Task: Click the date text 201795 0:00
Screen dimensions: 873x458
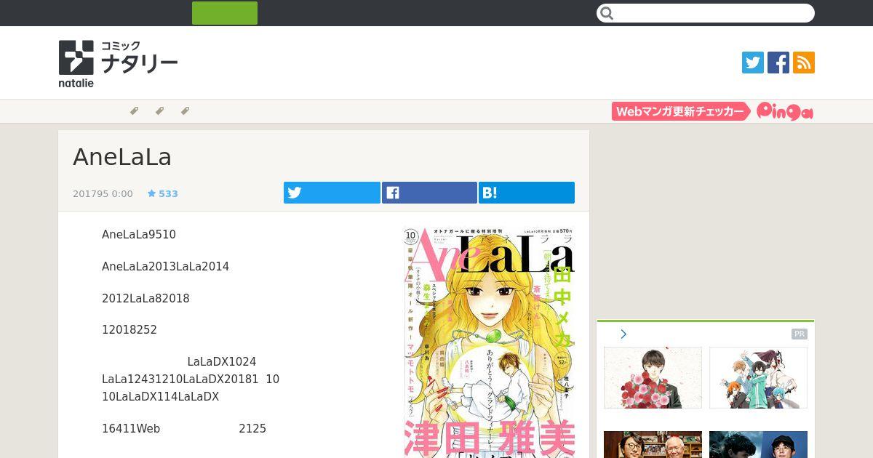Action: pos(103,193)
